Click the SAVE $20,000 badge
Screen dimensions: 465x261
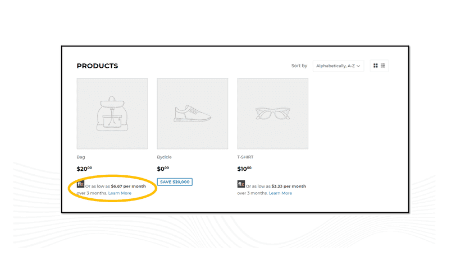click(175, 182)
